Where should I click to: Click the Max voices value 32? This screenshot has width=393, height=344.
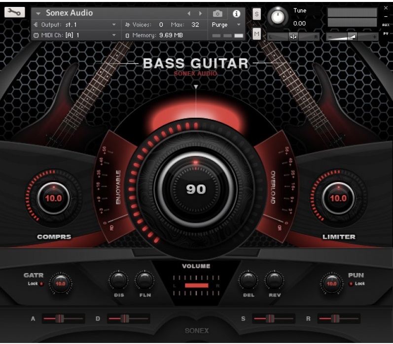coord(195,25)
